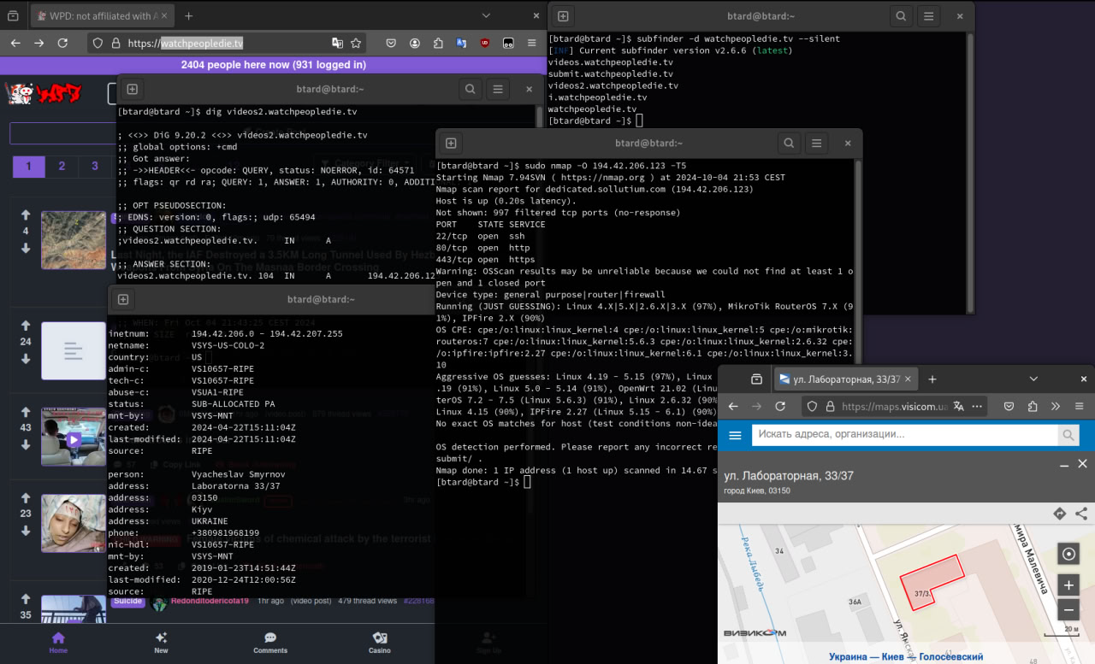The height and width of the screenshot is (664, 1095).
Task: Go to page 2 of the post list
Action: point(62,166)
